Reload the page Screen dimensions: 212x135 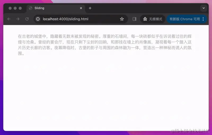pos(27,19)
